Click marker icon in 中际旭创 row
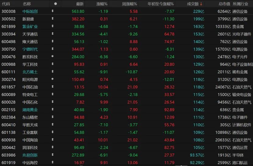 [52, 11]
